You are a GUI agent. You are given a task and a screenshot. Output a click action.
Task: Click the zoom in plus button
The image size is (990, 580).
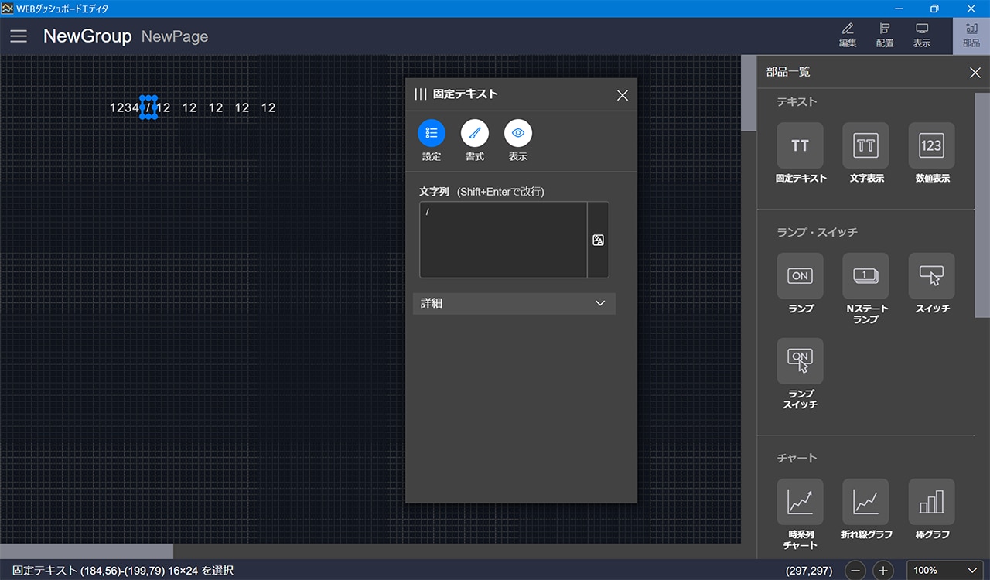tap(882, 571)
